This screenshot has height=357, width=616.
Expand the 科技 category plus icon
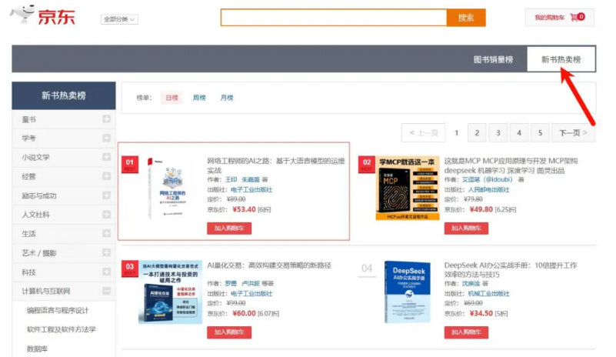point(106,272)
